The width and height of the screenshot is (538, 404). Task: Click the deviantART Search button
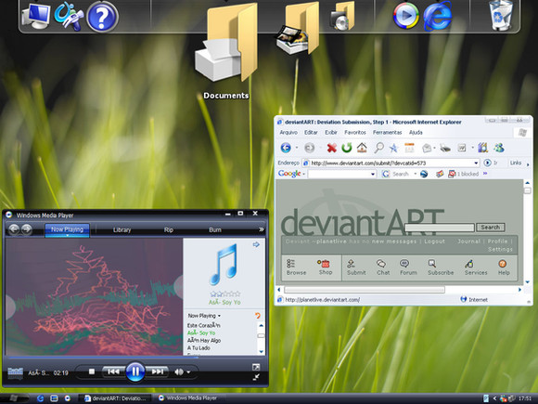491,228
